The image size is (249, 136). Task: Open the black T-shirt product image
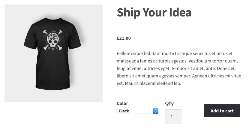53,53
